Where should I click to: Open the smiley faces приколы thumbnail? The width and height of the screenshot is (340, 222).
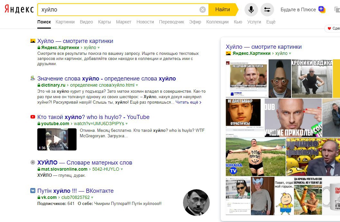tap(313, 157)
